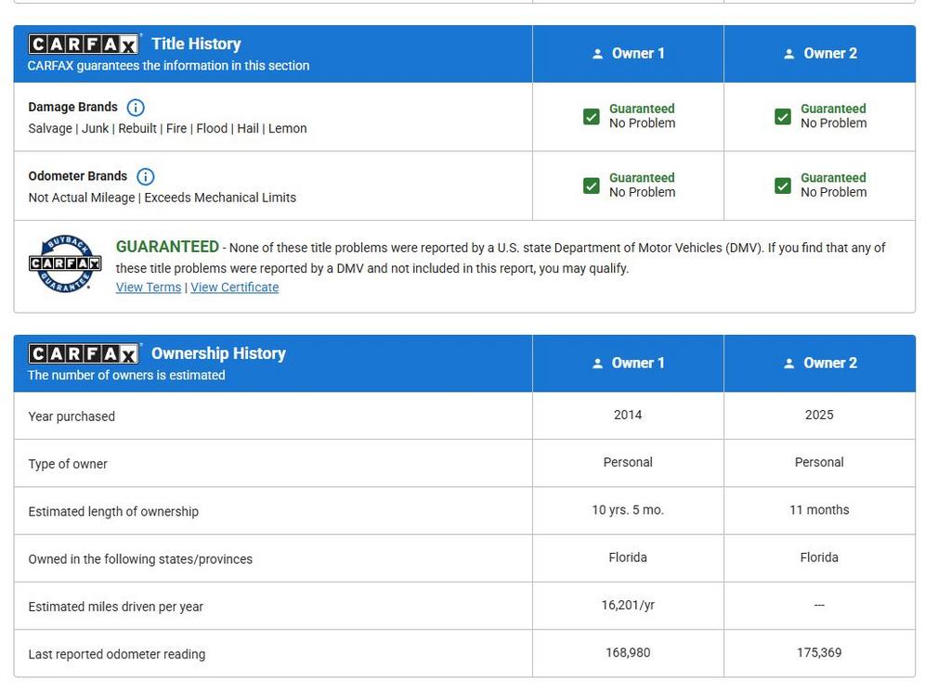Click Damage Brands green checkmark for Owner 2
This screenshot has height=691, width=951.
783,116
